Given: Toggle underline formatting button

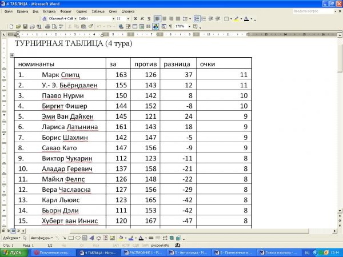Looking at the screenshot, I should (149, 19).
